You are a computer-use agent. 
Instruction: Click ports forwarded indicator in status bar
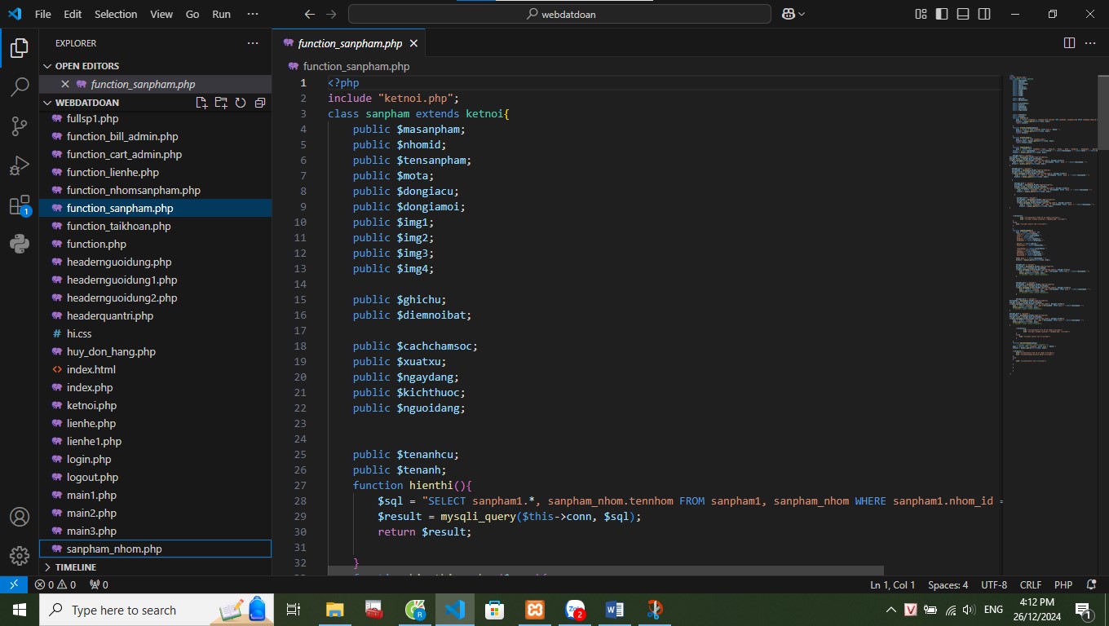coord(99,584)
